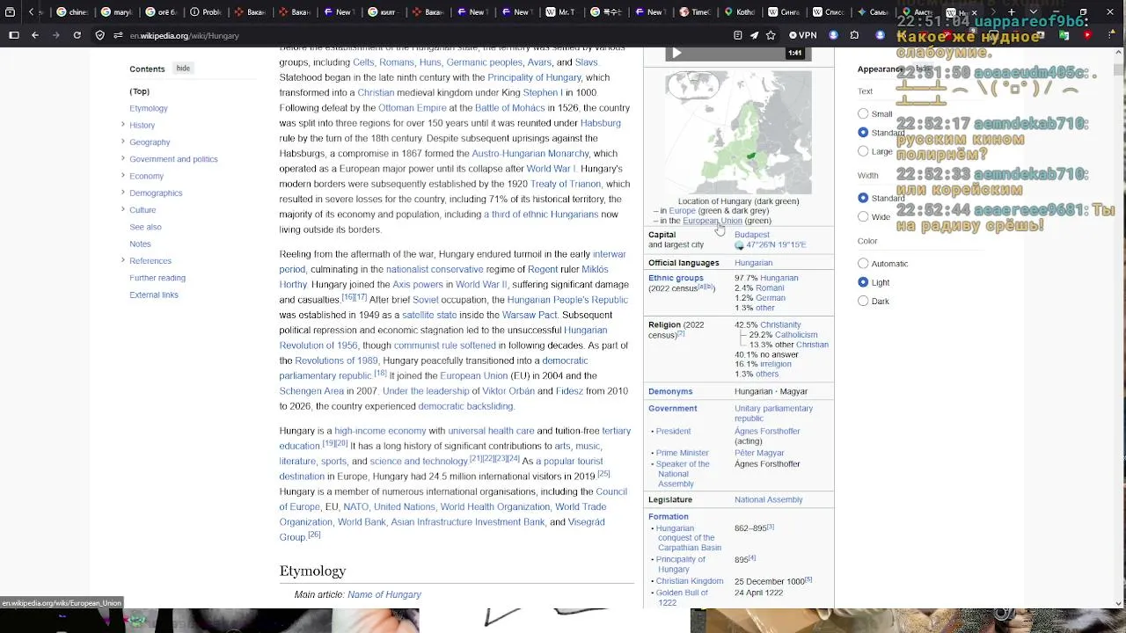Select Standard text size
Image resolution: width=1126 pixels, height=633 pixels.
coord(863,132)
